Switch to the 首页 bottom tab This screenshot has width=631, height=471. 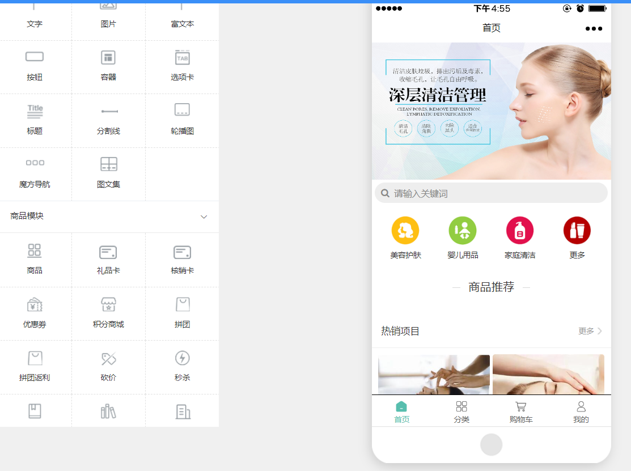point(401,412)
